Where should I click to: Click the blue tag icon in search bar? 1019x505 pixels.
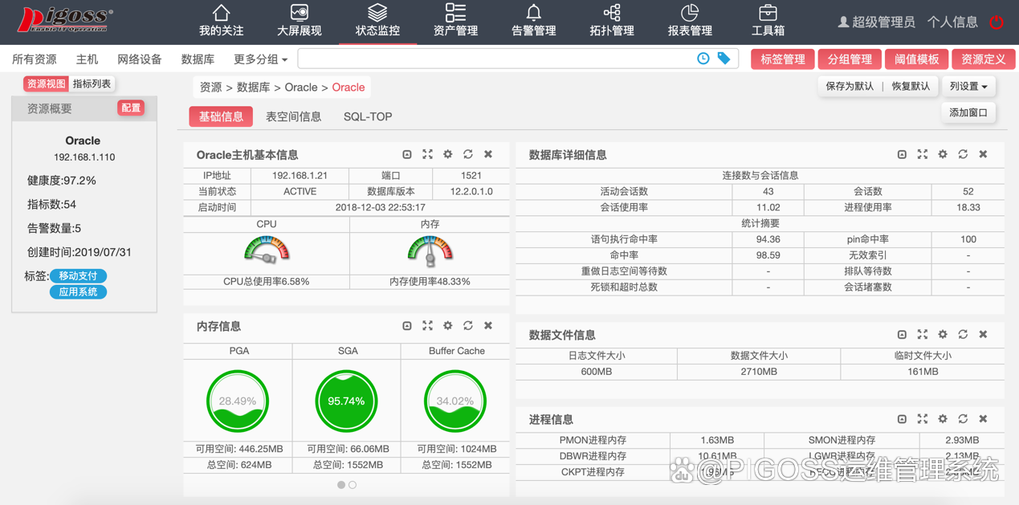[x=723, y=59]
